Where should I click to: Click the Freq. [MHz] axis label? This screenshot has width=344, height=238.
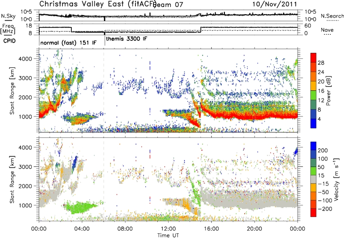coord(8,29)
